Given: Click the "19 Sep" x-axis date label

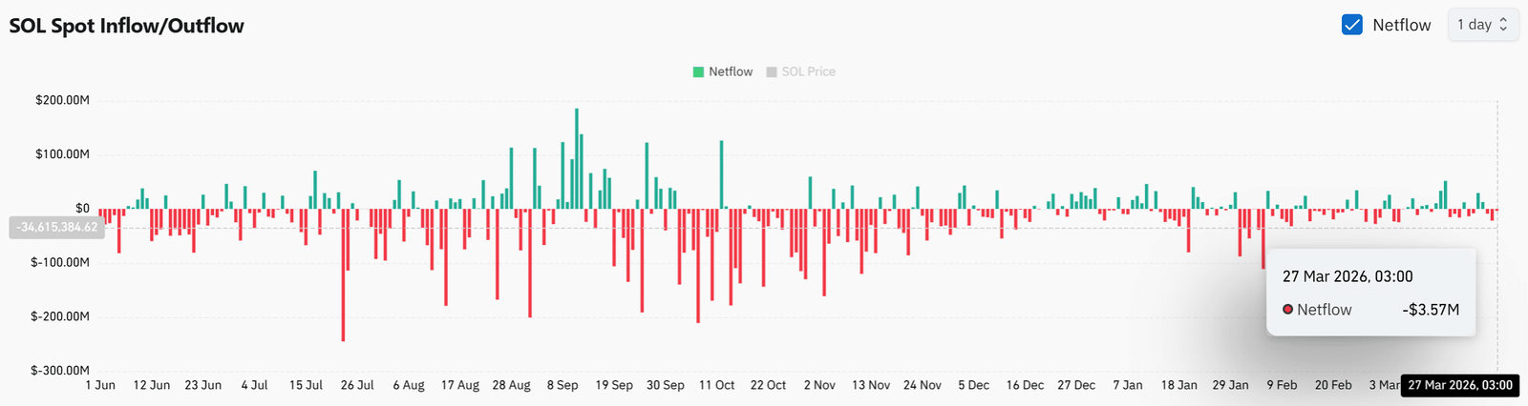Looking at the screenshot, I should point(614,385).
